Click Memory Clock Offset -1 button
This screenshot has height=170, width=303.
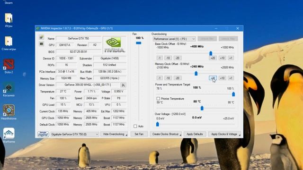click(x=160, y=78)
